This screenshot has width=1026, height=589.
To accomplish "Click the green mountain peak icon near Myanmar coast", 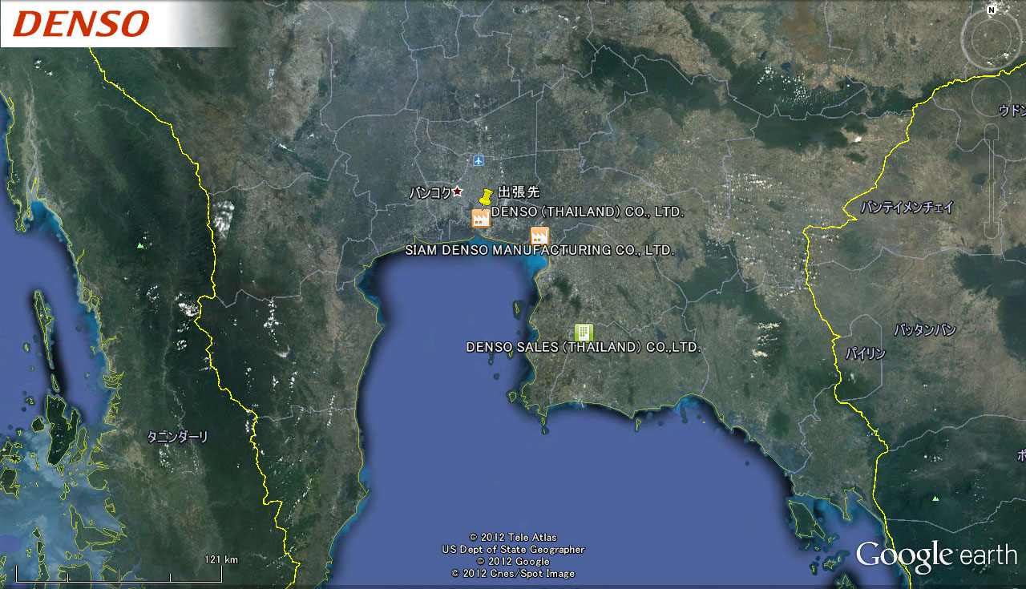I will 141,245.
